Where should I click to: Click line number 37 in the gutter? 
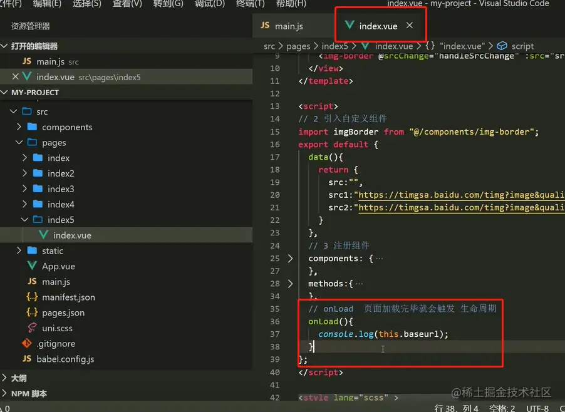(274, 334)
